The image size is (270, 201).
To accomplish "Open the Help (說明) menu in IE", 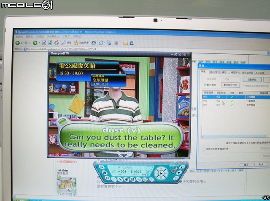I will pyautogui.click(x=77, y=37).
